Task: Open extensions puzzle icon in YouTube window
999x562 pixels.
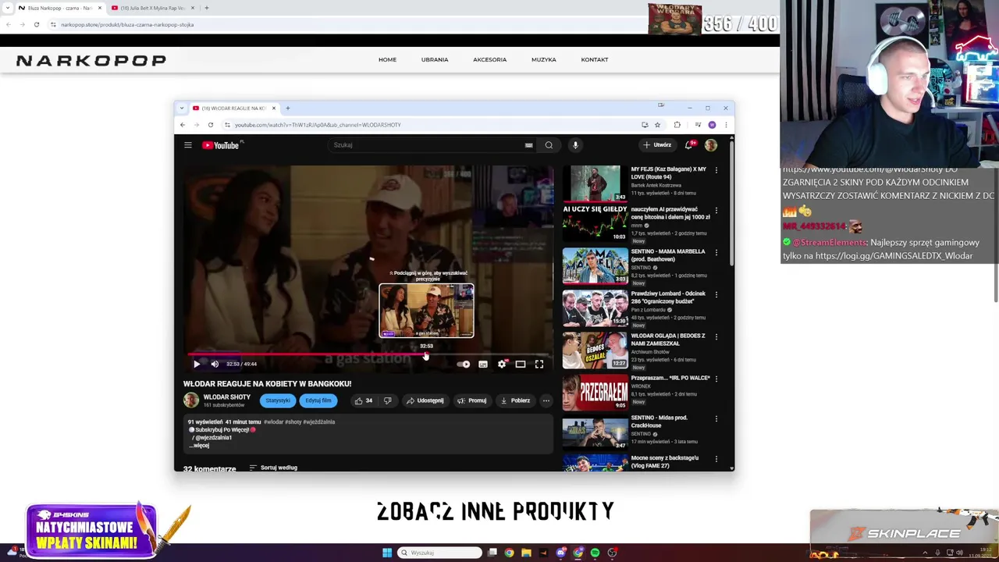Action: click(677, 125)
